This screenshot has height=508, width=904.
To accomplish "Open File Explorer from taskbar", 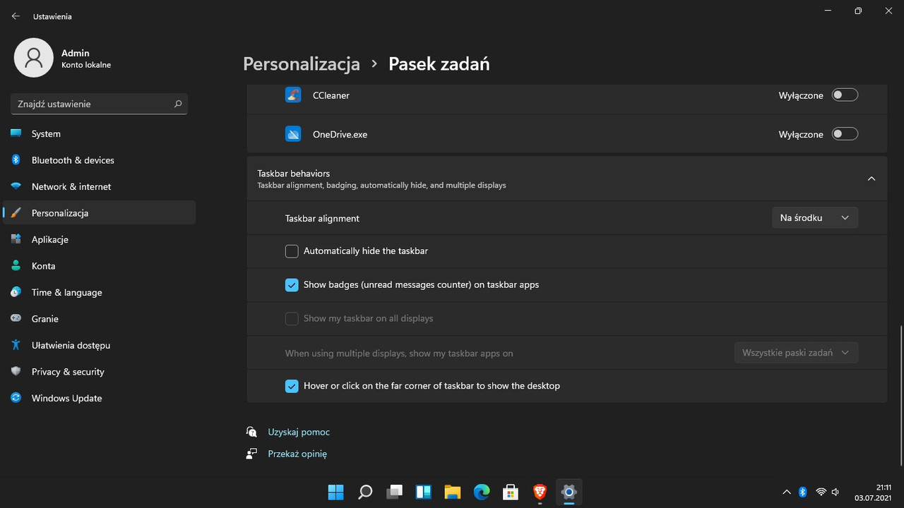I will point(452,492).
